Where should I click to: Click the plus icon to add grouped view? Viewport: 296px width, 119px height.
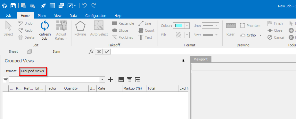(x=111, y=80)
